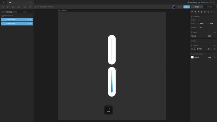Screen dimensions: 217x122
Task: Select the Bone tool icon
Action: click(x=24, y=7)
